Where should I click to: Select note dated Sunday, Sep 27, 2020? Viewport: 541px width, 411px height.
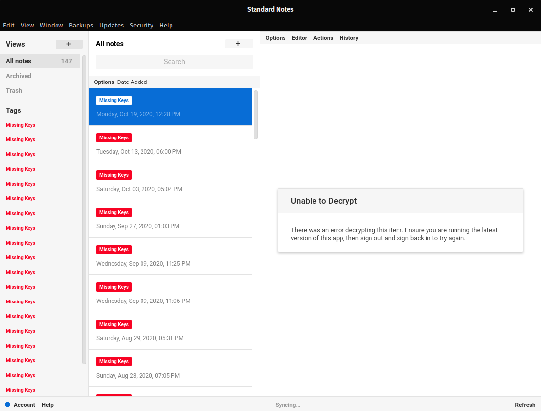[170, 219]
